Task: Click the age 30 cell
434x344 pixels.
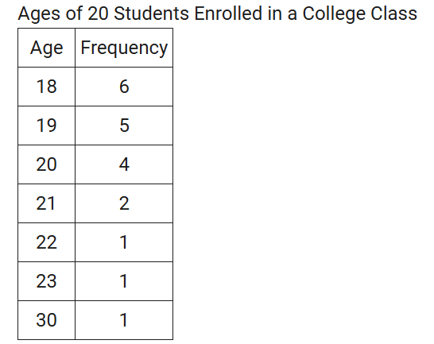Action: pos(46,320)
